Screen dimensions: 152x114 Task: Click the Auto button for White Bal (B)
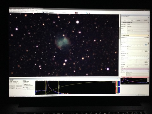click(146, 64)
